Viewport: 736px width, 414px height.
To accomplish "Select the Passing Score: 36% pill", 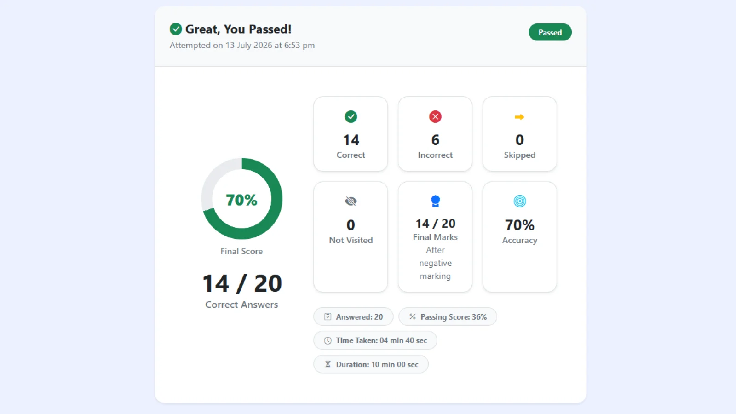I will (448, 316).
